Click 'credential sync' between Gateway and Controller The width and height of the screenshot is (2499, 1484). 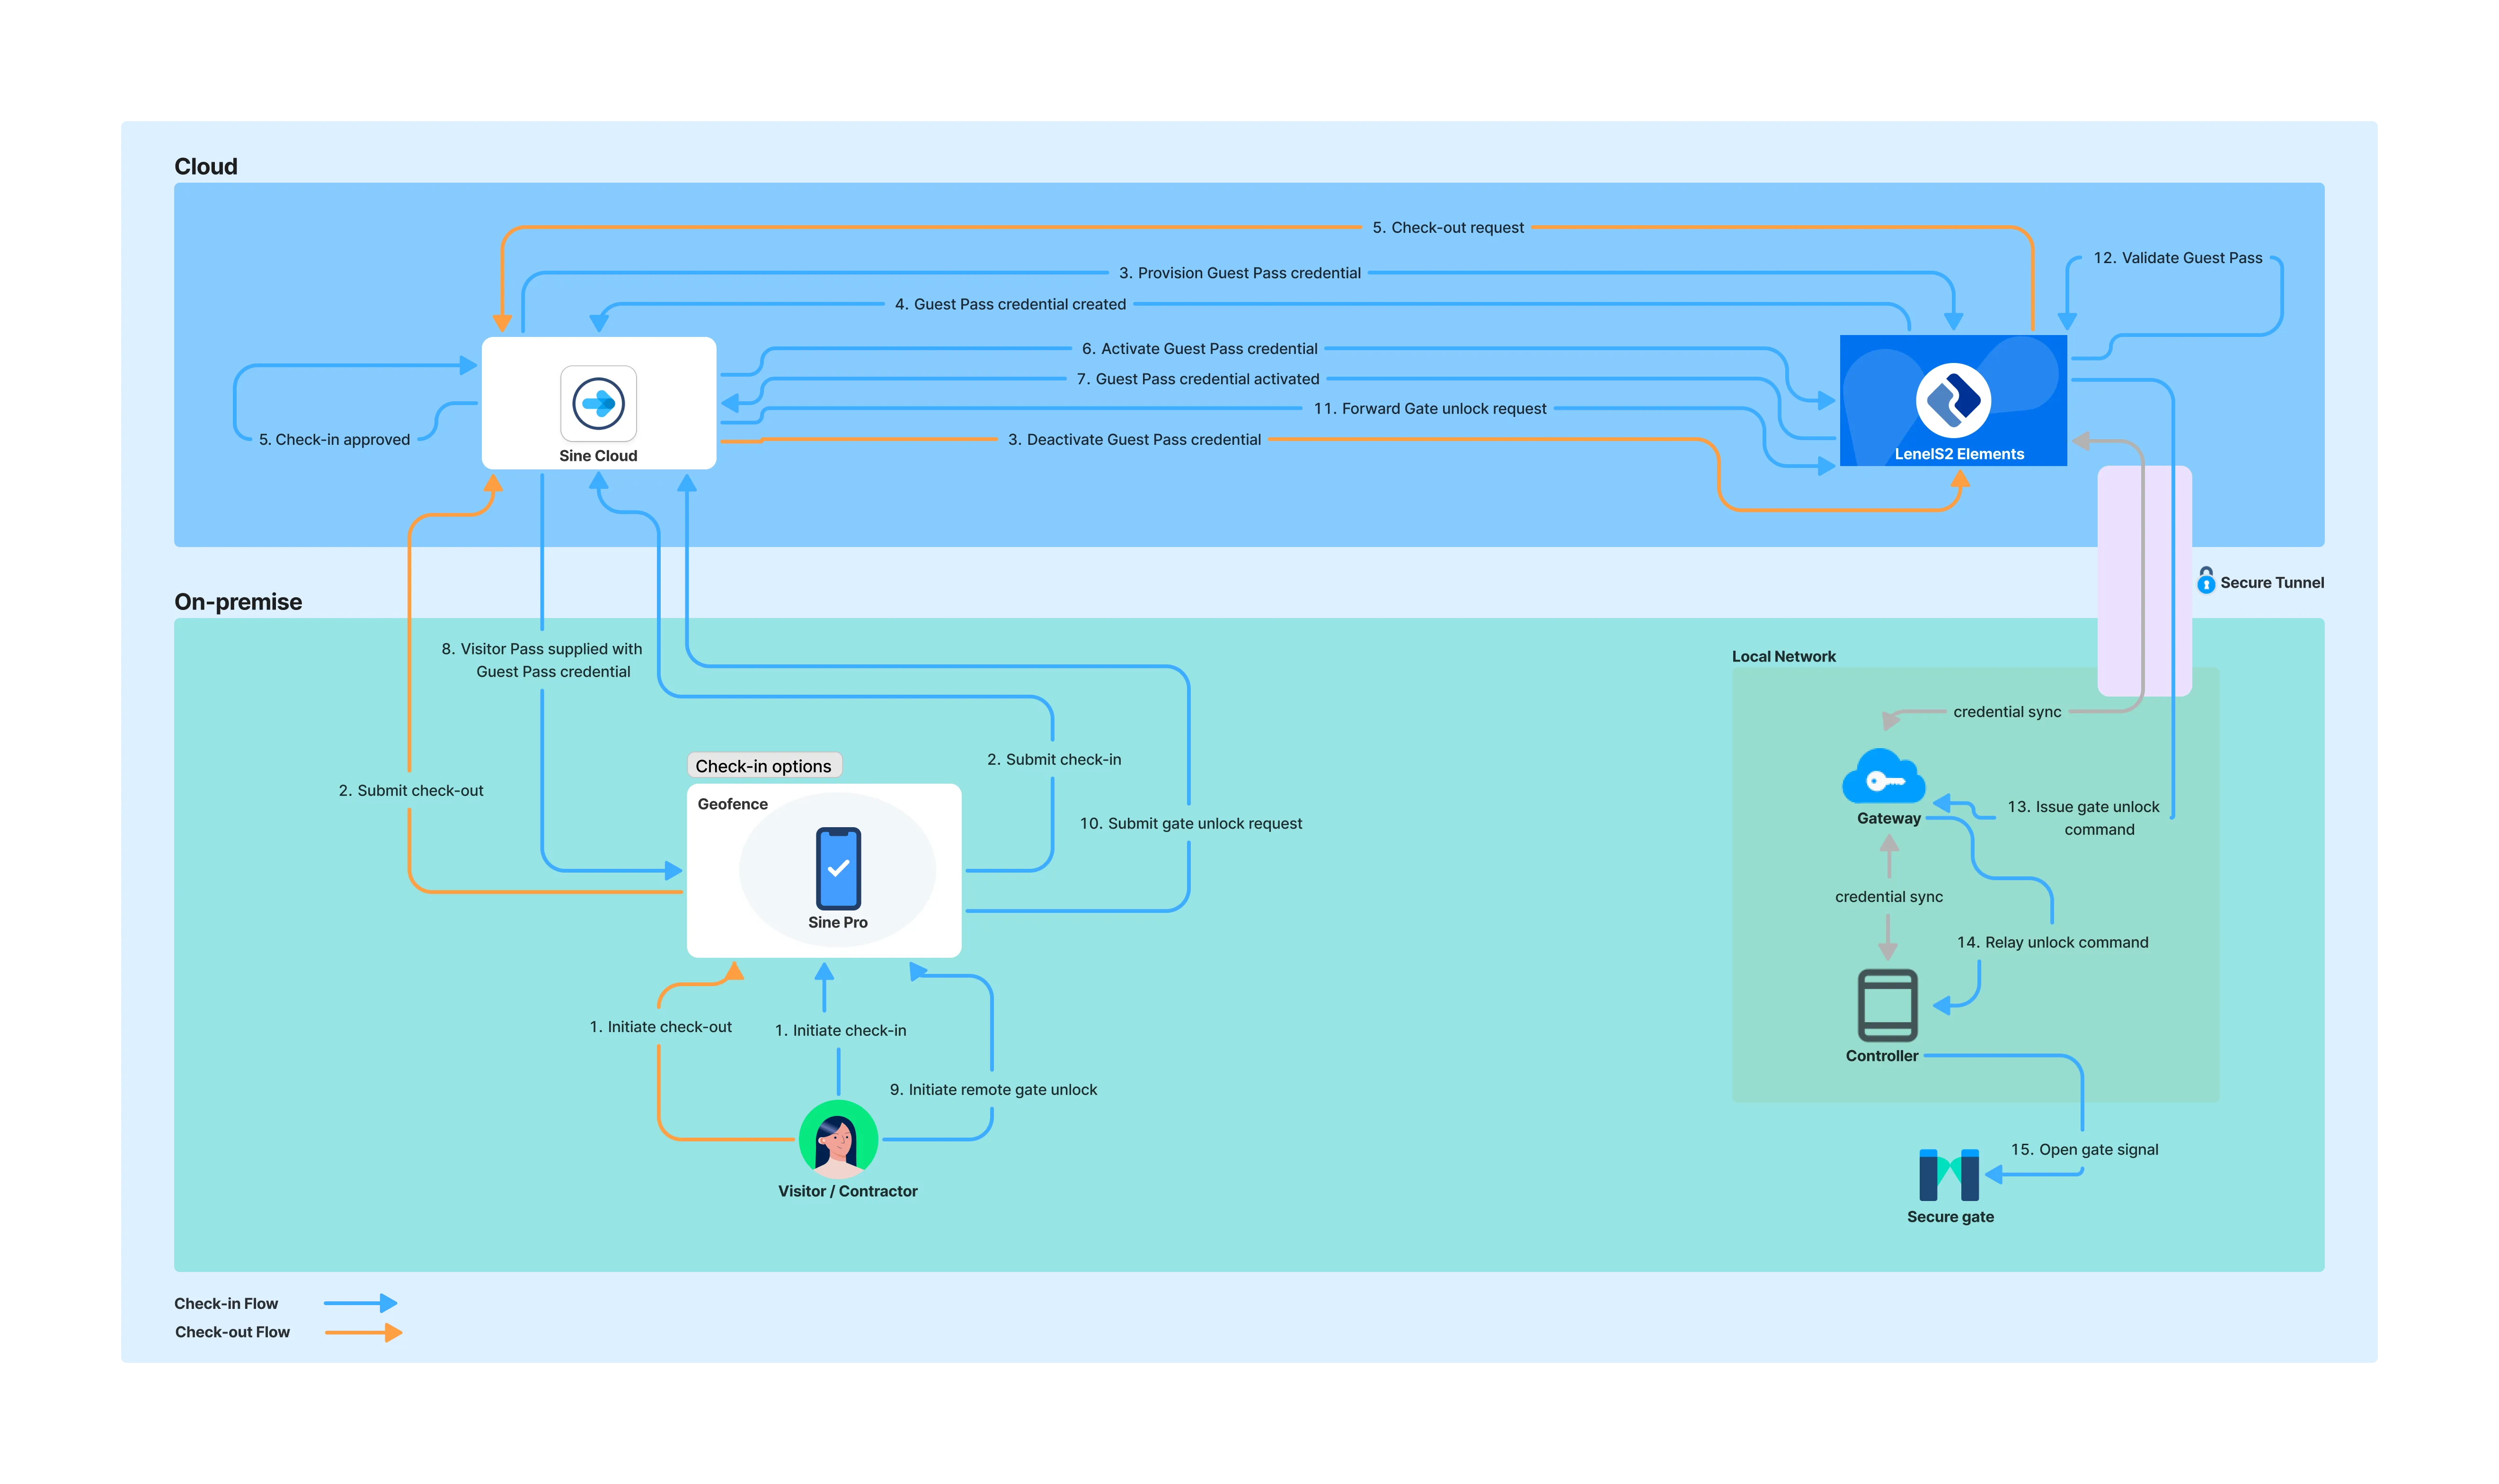[x=1888, y=897]
